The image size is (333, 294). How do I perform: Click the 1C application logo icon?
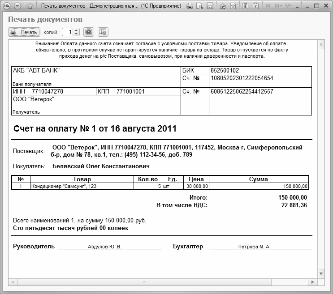(7, 6)
